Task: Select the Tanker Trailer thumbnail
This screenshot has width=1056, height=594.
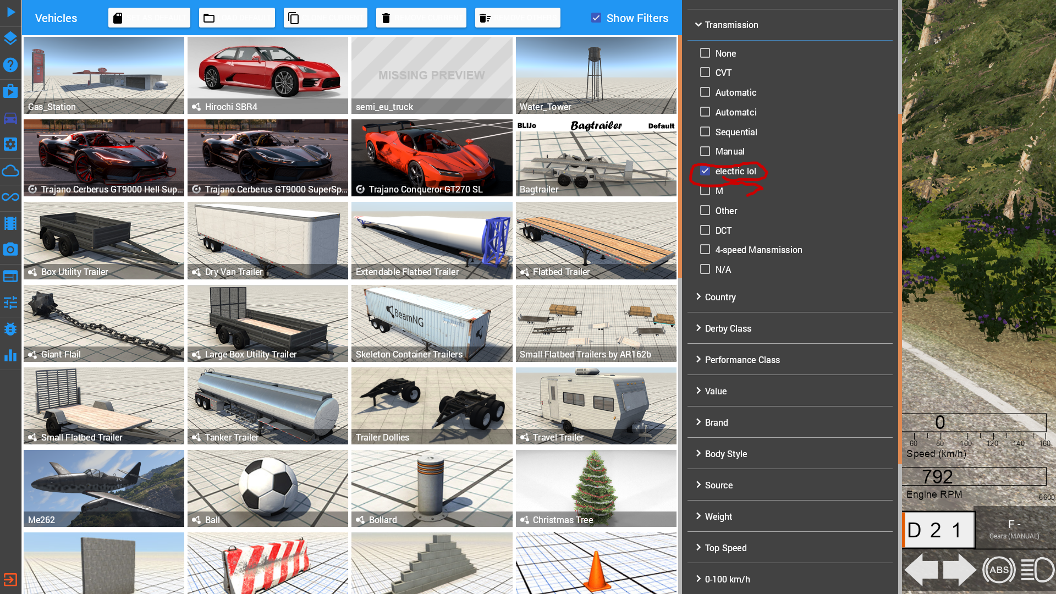Action: click(268, 406)
